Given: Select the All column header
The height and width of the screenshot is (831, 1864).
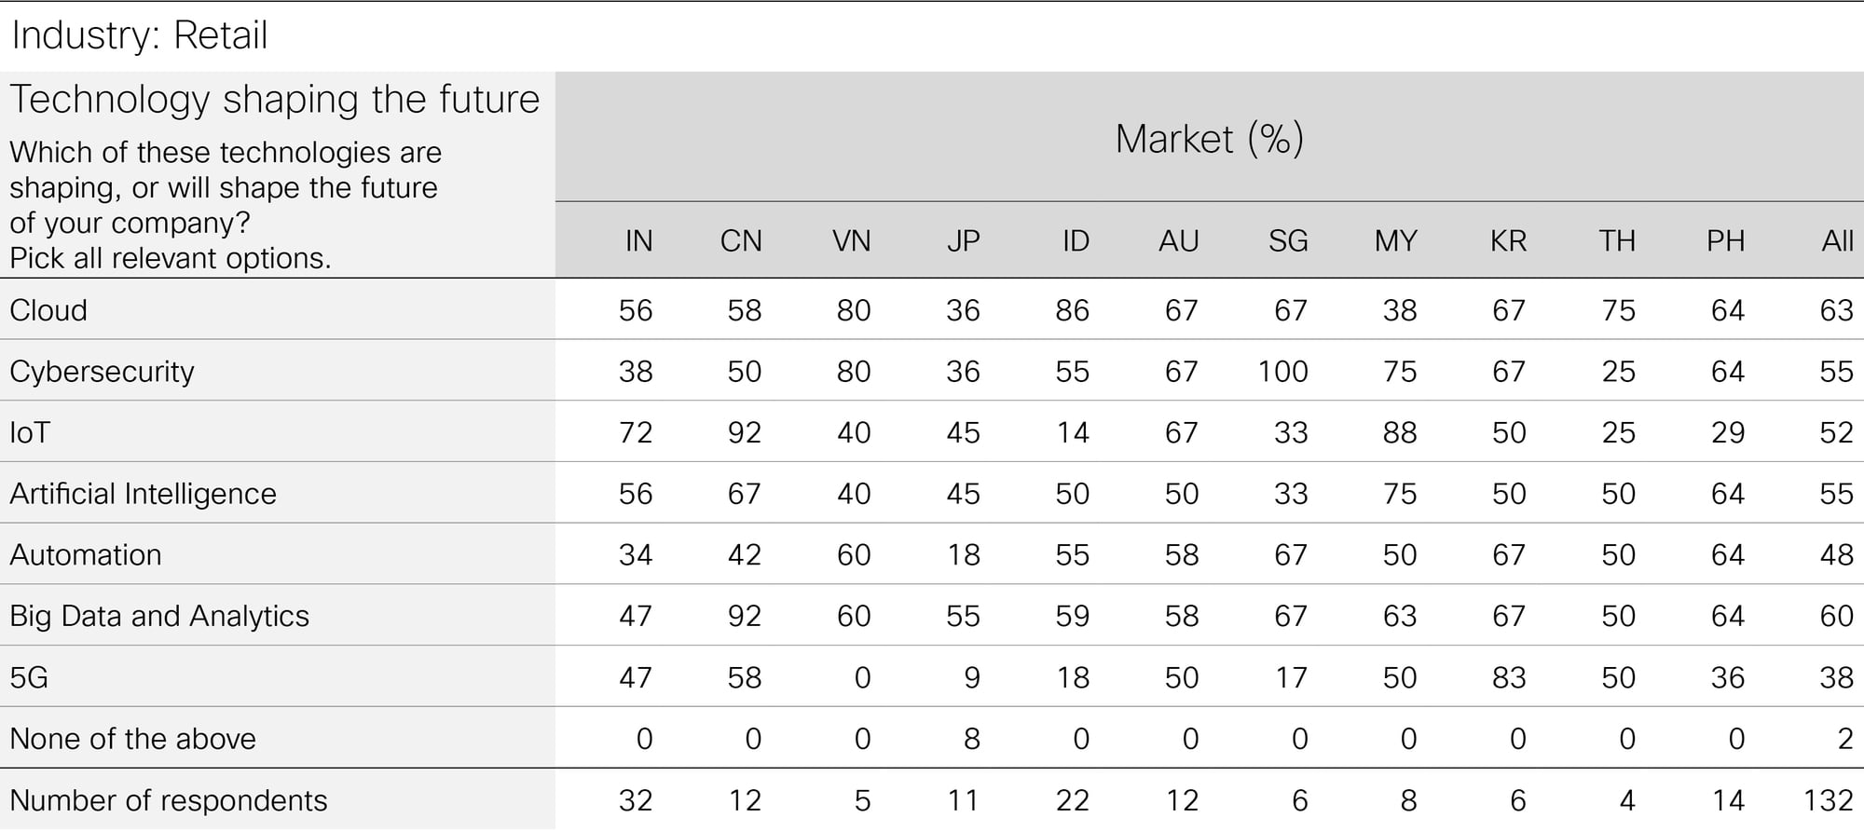Looking at the screenshot, I should click(x=1838, y=241).
